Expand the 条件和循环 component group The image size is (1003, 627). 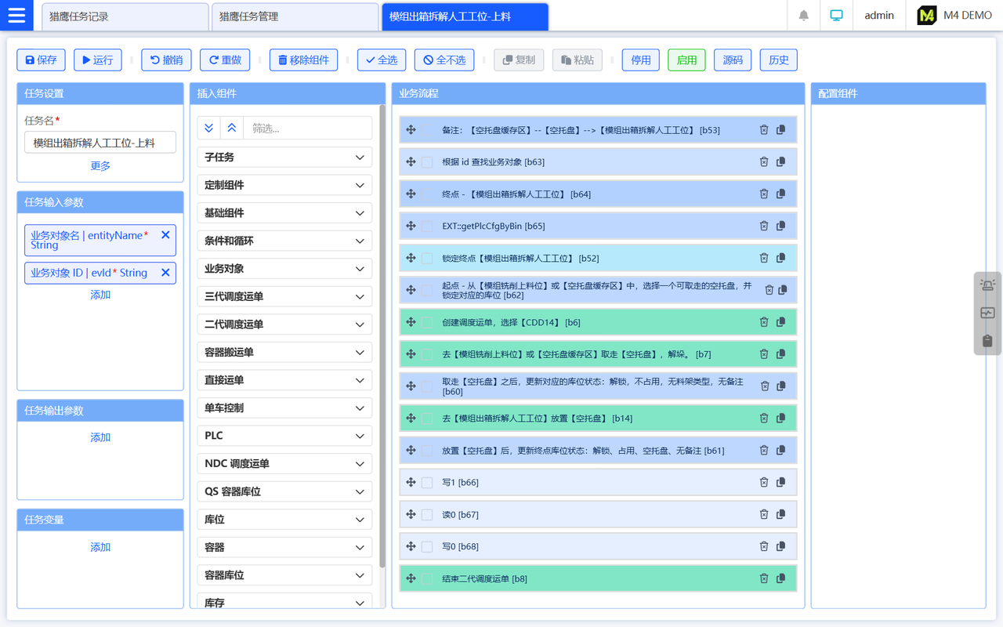[284, 241]
